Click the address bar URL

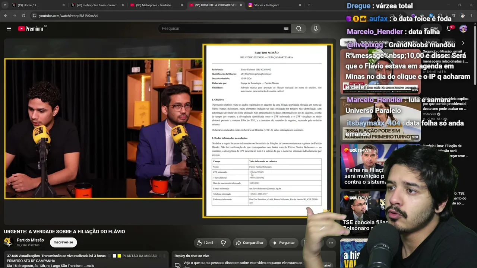[x=69, y=16]
